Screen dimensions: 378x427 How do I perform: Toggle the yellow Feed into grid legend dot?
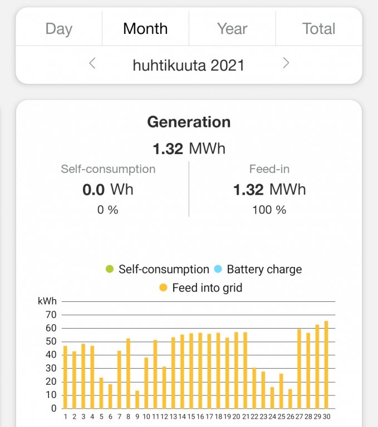pos(163,288)
